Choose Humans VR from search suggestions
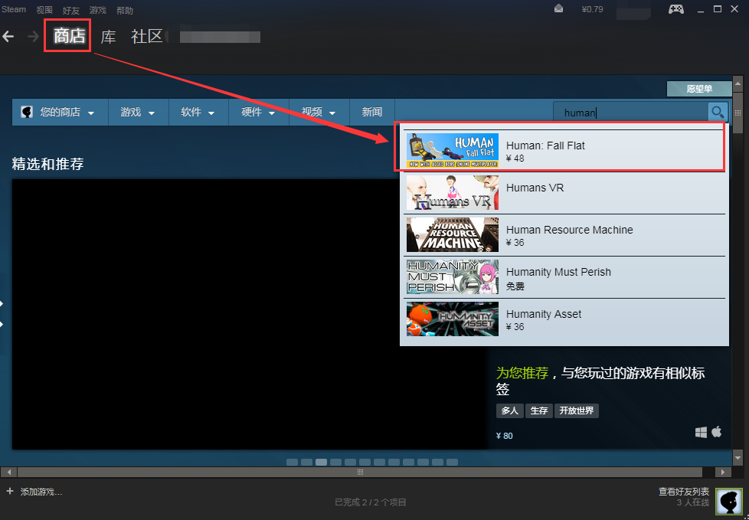Screen dimensions: 749x520 pyautogui.click(x=564, y=193)
